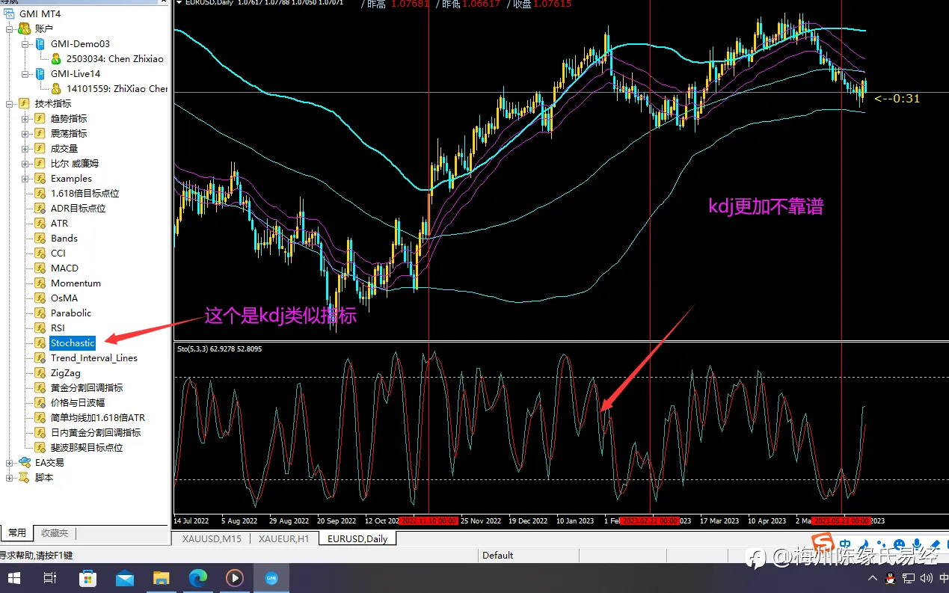The width and height of the screenshot is (949, 593).
Task: Select the 黄金分割回调指标 indicator
Action: coord(87,387)
